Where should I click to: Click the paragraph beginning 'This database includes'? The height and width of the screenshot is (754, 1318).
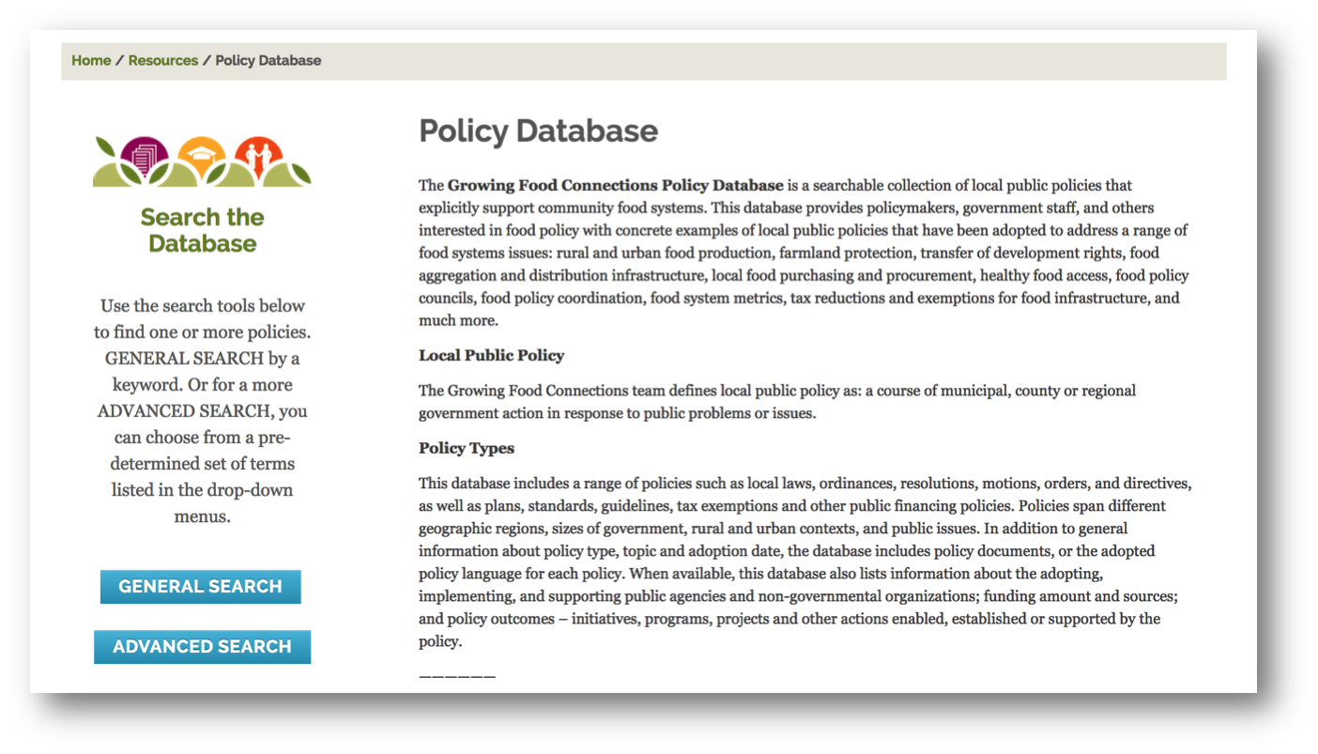805,562
